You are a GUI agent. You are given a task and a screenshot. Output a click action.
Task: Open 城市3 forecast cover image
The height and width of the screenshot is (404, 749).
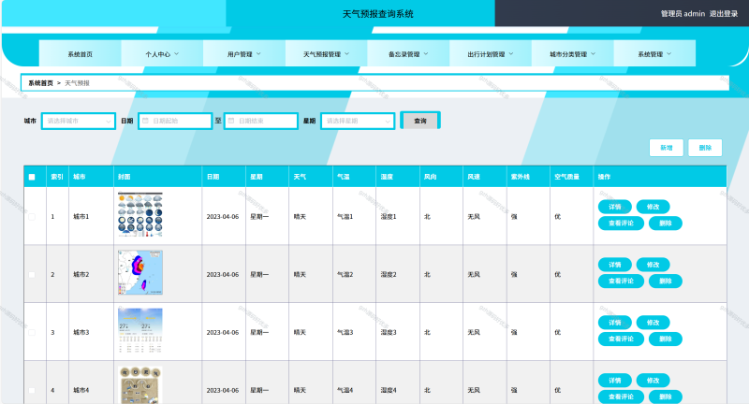(x=140, y=331)
